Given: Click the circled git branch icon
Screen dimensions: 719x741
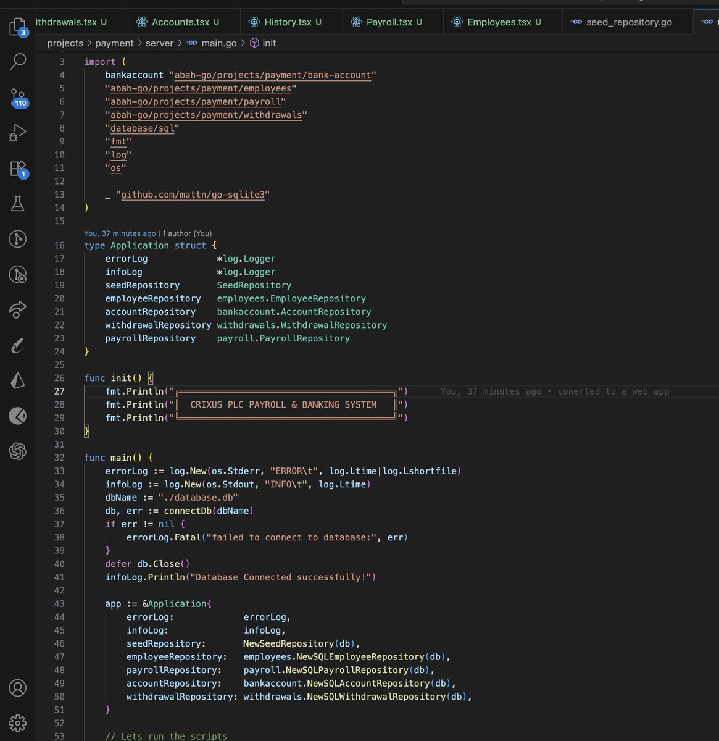Looking at the screenshot, I should tap(17, 238).
